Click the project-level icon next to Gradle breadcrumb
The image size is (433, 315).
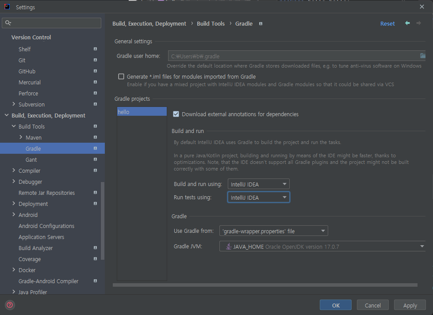point(261,24)
